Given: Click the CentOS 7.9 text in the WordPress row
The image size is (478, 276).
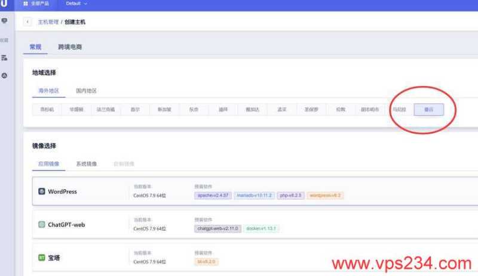Looking at the screenshot, I should pyautogui.click(x=149, y=196).
